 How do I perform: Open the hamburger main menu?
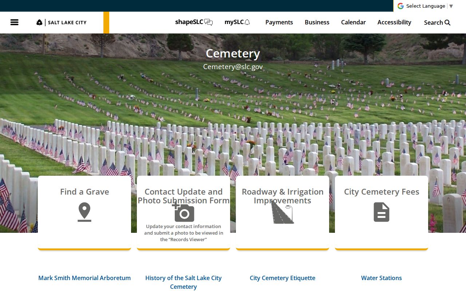(15, 22)
